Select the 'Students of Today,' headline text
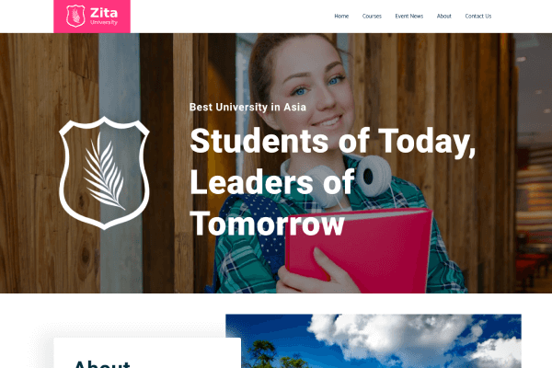The width and height of the screenshot is (552, 368). pos(333,141)
